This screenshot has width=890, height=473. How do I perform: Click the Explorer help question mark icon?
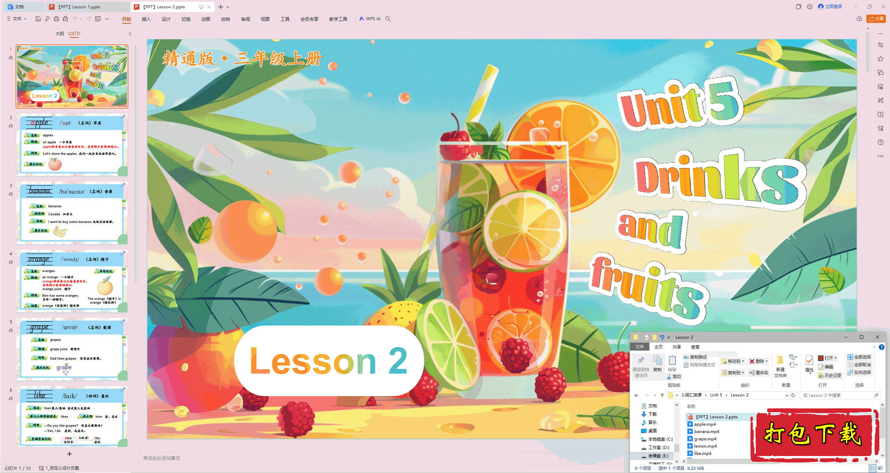click(x=882, y=347)
